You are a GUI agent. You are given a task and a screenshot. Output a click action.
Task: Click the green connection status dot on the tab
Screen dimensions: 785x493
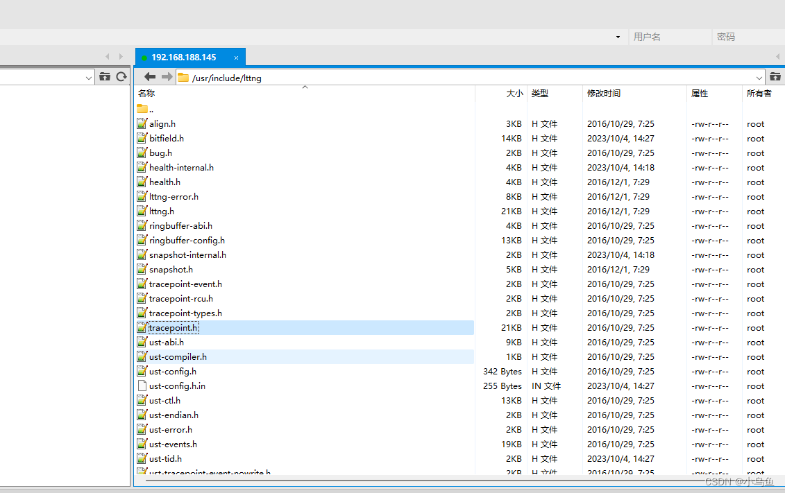tap(144, 57)
